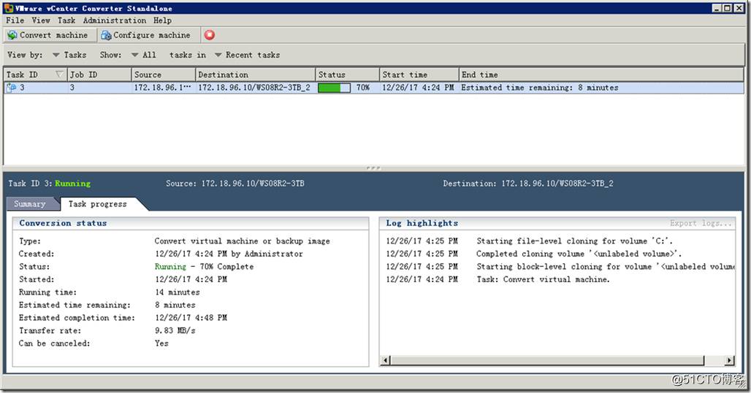
Task: Open the Task menu
Action: tap(66, 20)
